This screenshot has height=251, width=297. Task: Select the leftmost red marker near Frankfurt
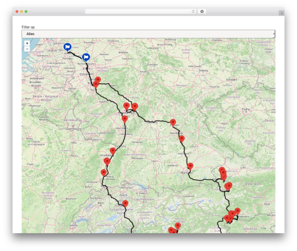(x=127, y=106)
